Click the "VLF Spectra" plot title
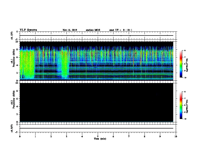The width and height of the screenshot is (198, 153). pos(28,30)
